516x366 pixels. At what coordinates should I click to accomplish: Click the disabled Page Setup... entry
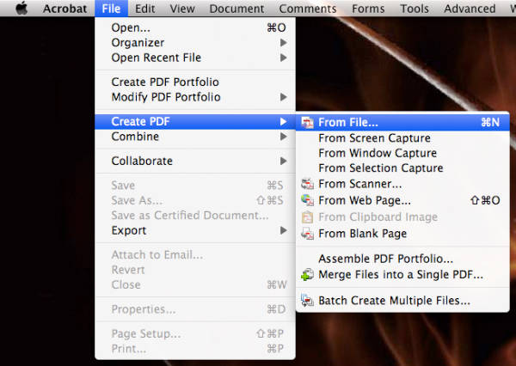(195, 333)
